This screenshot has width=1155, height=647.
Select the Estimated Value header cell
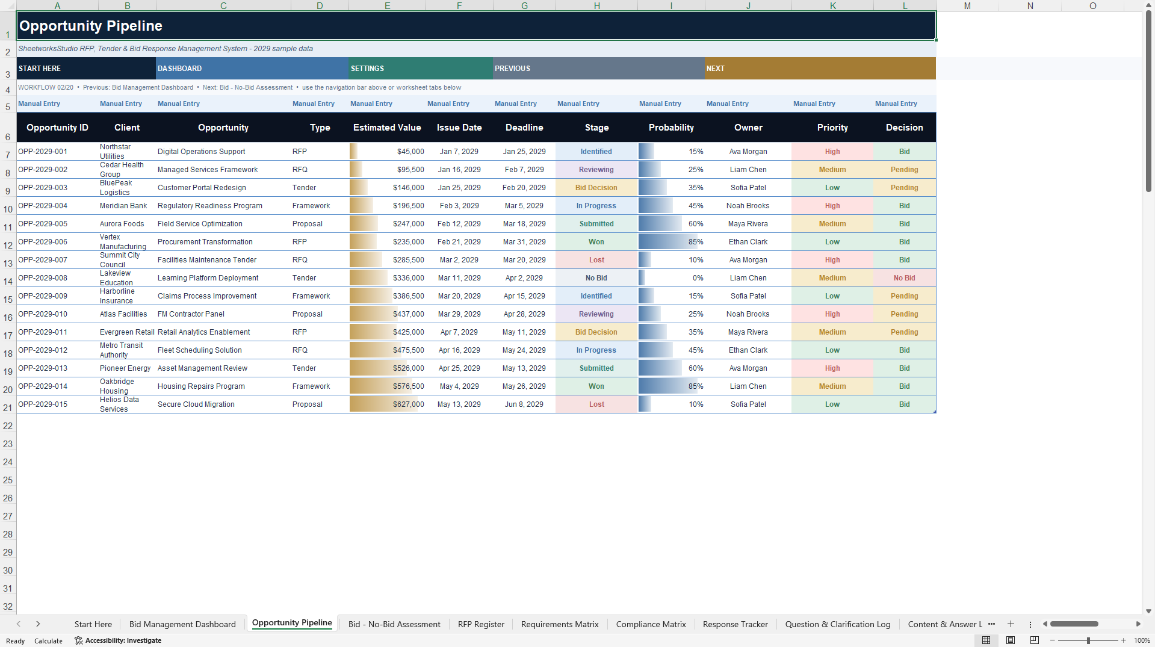pyautogui.click(x=387, y=128)
